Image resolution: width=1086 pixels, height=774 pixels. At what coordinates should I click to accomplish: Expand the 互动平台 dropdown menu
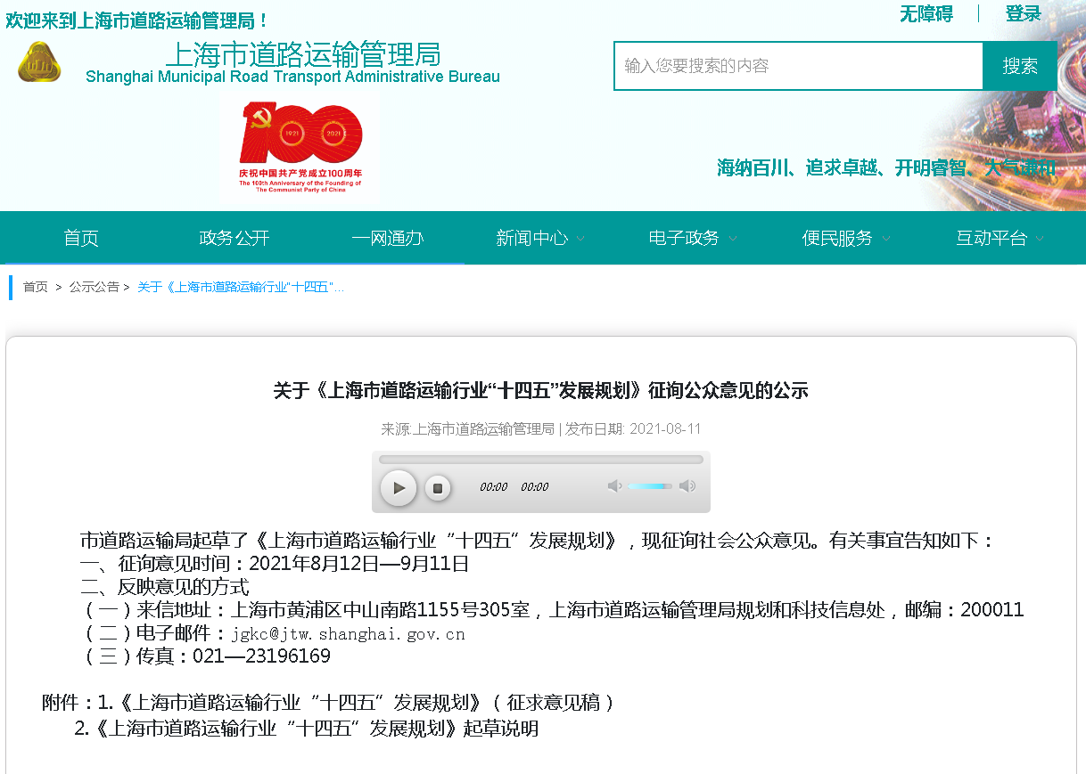click(x=1000, y=239)
